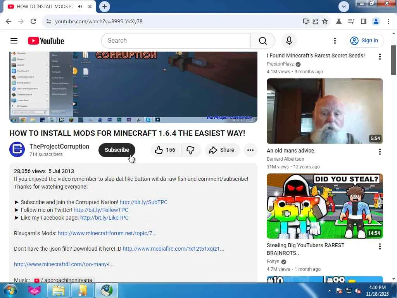Start voice search with the microphone icon
The image size is (397, 298).
click(x=289, y=40)
